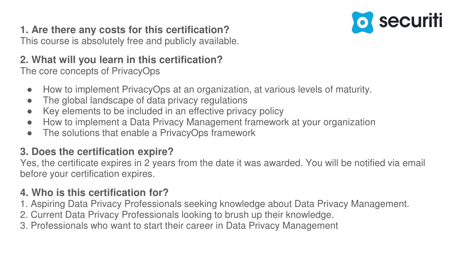Select the heading about certification costs
The width and height of the screenshot is (457, 257).
(125, 30)
